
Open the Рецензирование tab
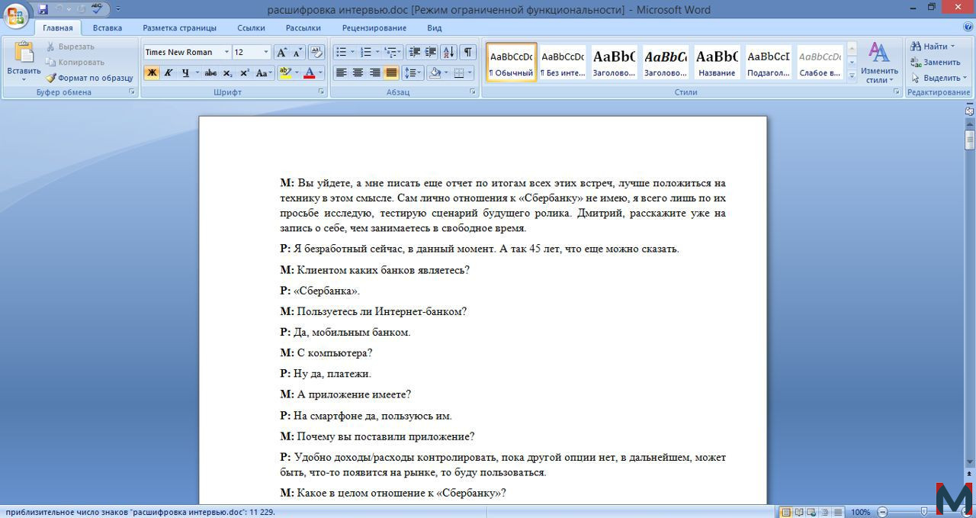[x=374, y=28]
